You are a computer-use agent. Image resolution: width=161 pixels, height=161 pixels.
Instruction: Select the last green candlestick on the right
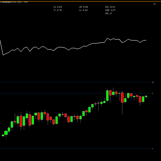(146, 96)
